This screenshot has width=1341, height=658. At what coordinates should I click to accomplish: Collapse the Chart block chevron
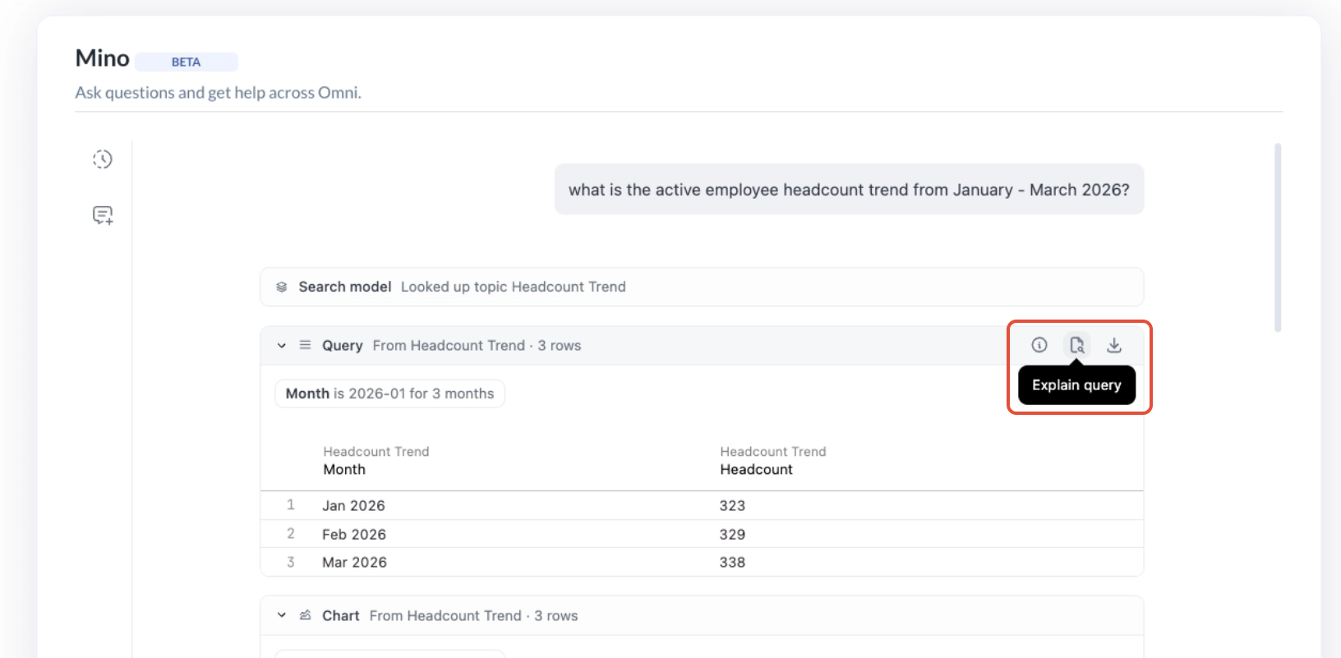click(x=282, y=615)
